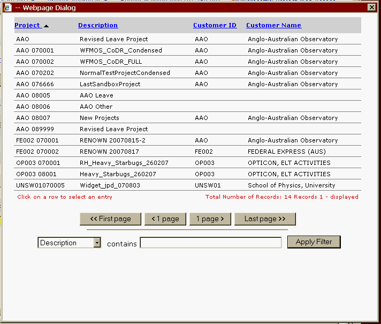Select project AAO 08005
This screenshot has width=381, height=324.
coord(187,95)
